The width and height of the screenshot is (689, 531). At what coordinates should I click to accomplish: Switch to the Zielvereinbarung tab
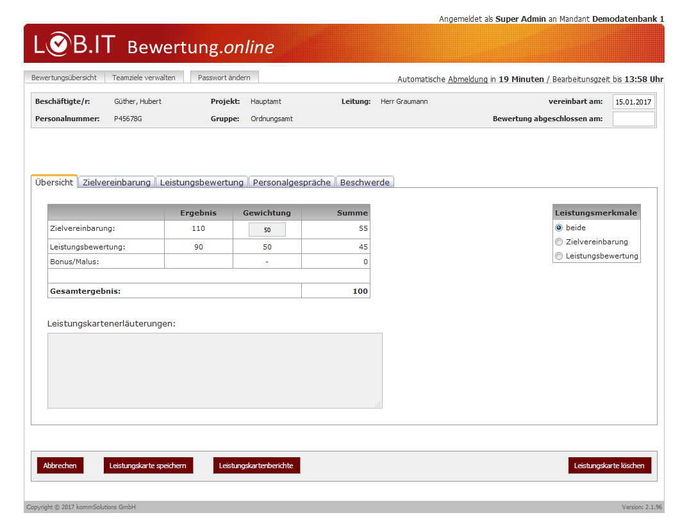pos(117,182)
